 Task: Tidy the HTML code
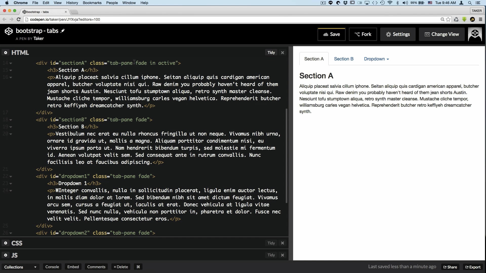[271, 53]
